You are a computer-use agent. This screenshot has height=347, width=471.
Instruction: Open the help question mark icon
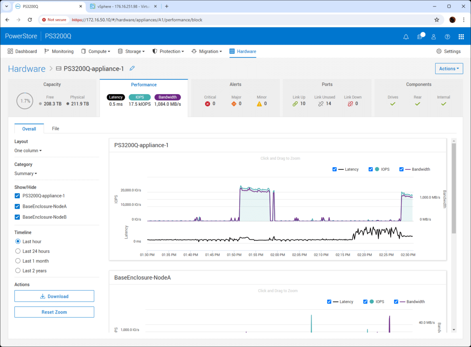[447, 37]
